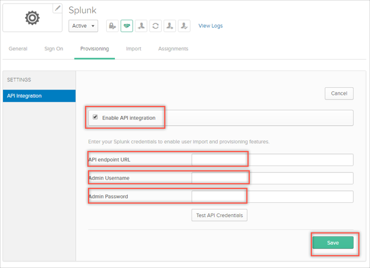Click the lock single sign-on icon
The width and height of the screenshot is (370, 268).
(x=113, y=26)
